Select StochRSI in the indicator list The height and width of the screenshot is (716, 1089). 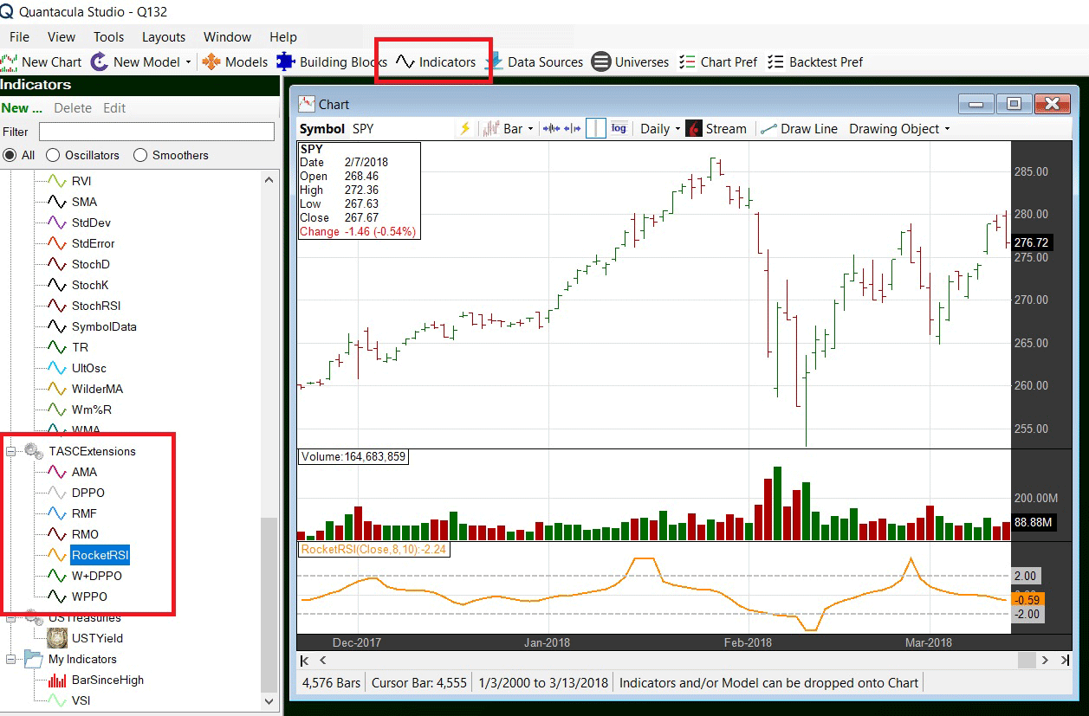[x=96, y=306]
